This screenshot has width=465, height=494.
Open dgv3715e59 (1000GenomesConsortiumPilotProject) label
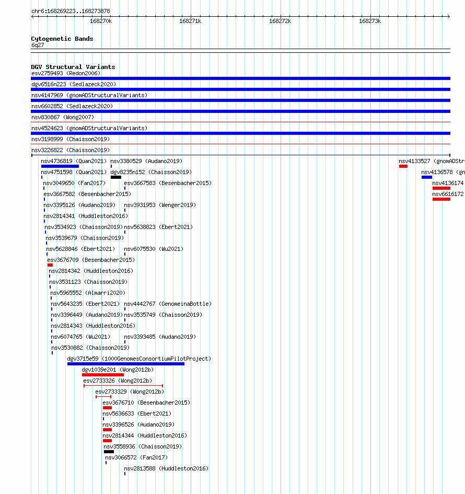click(x=139, y=359)
